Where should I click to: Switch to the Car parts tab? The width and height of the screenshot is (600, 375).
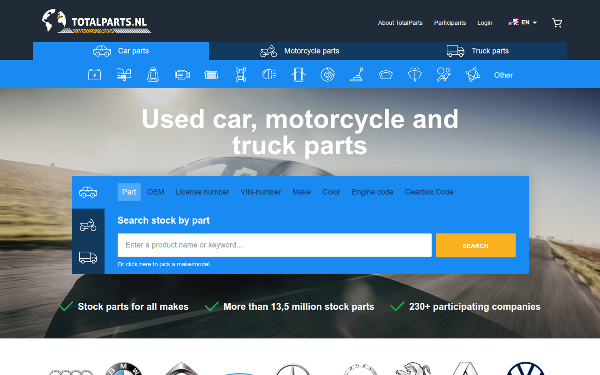[x=121, y=51]
